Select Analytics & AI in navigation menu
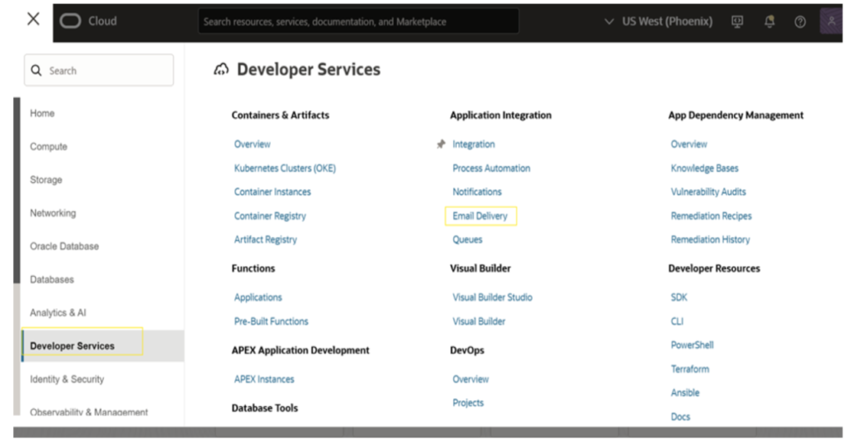 point(58,313)
